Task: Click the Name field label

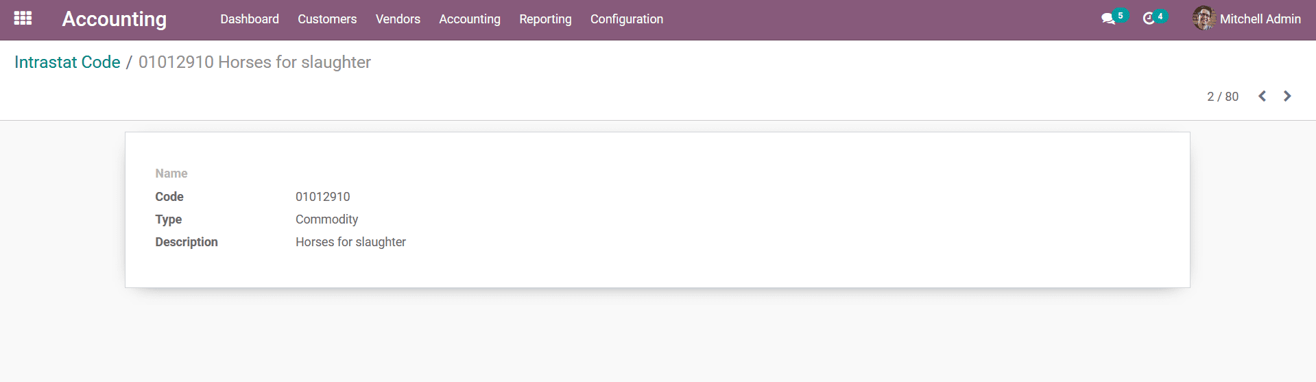Action: pos(171,174)
